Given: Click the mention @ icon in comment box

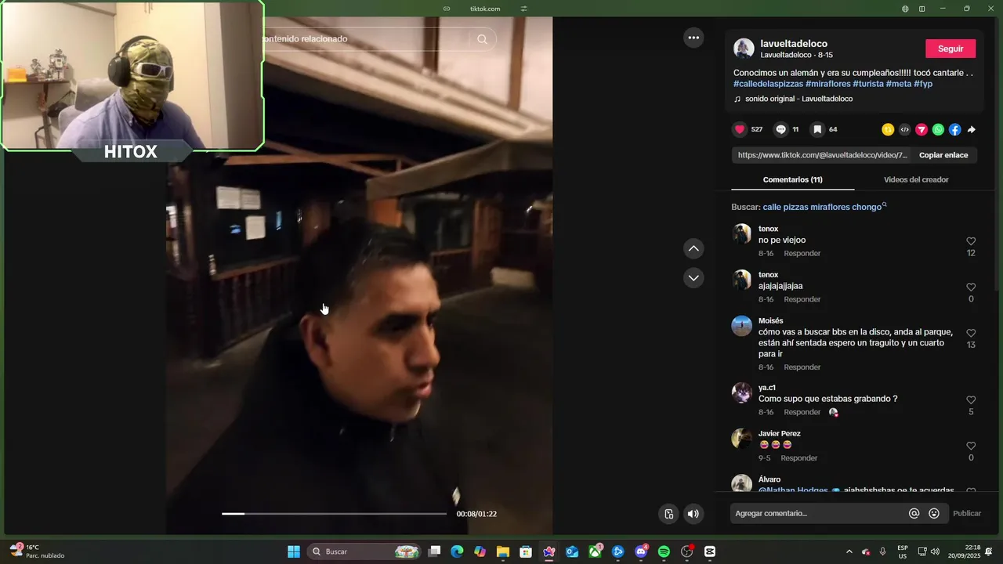Looking at the screenshot, I should pyautogui.click(x=914, y=513).
